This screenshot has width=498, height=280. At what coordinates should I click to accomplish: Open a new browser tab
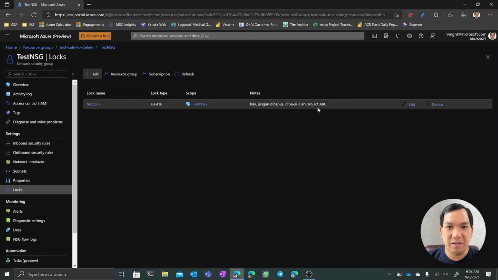pyautogui.click(x=89, y=4)
